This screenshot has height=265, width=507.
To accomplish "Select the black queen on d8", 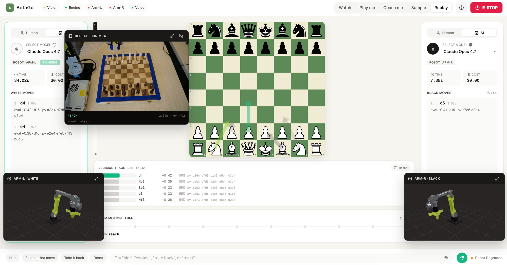I will (248, 30).
